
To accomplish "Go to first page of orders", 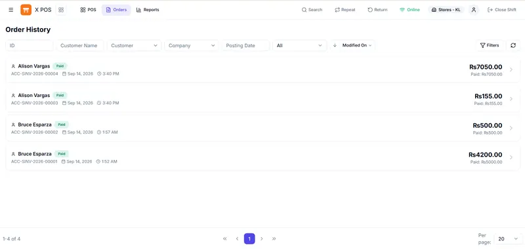I will (x=224, y=239).
